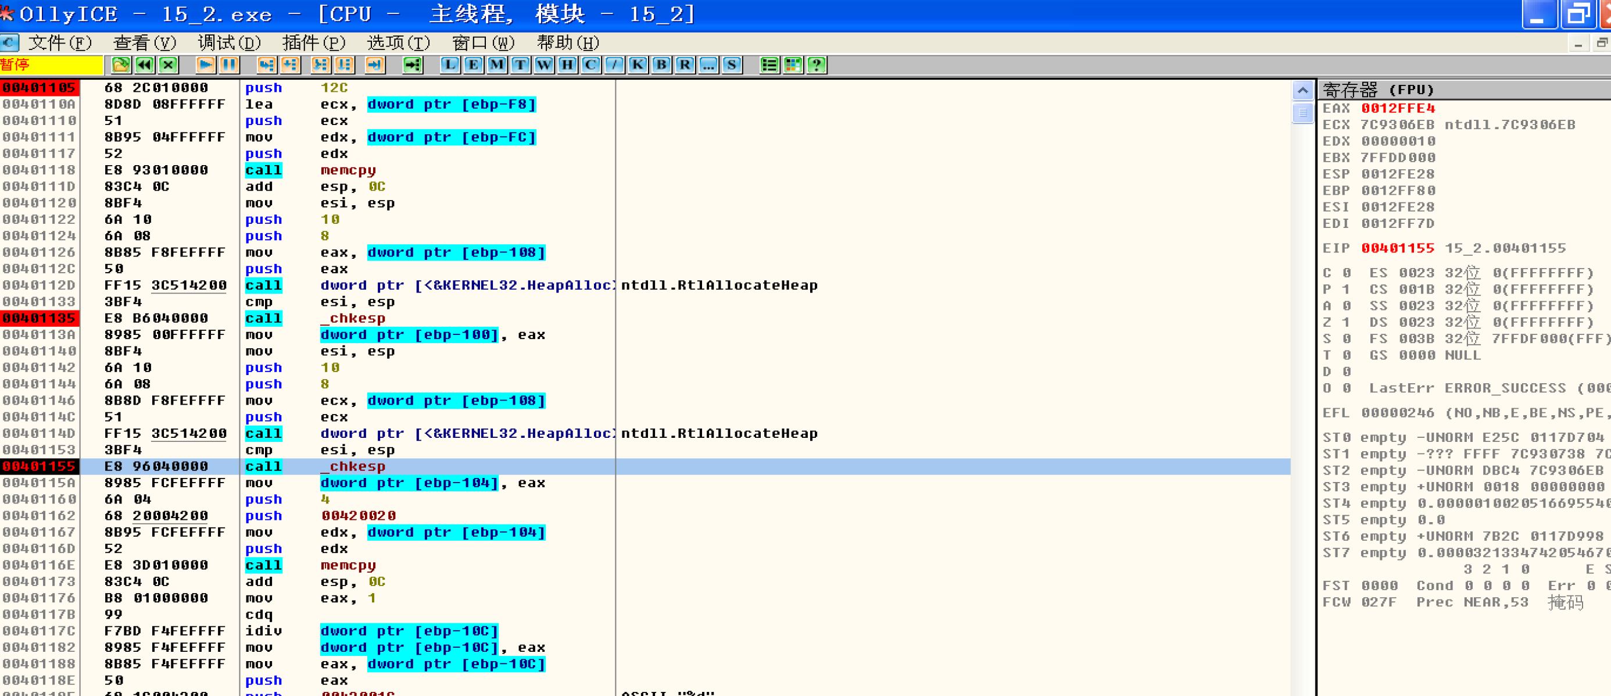The height and width of the screenshot is (696, 1611).
Task: Click the 暂停 paused status indicator
Action: 51,65
